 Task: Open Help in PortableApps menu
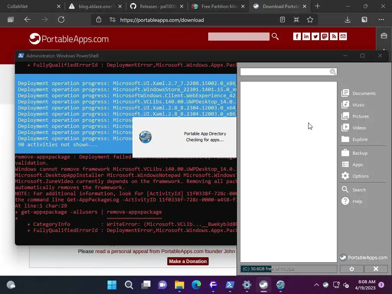click(352, 201)
